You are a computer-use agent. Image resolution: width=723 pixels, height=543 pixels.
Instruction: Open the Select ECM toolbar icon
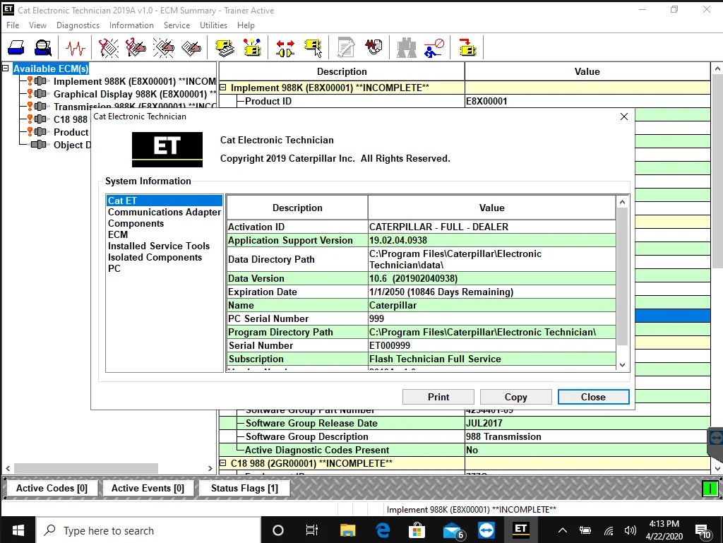click(313, 47)
